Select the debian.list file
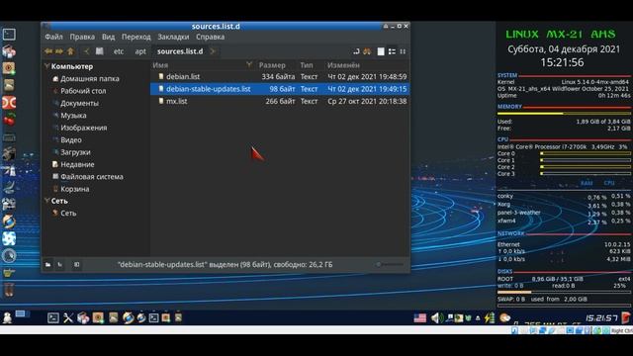 pos(280,77)
